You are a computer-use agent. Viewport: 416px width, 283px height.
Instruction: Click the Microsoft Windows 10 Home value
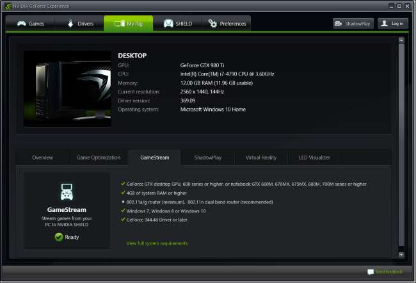click(213, 109)
